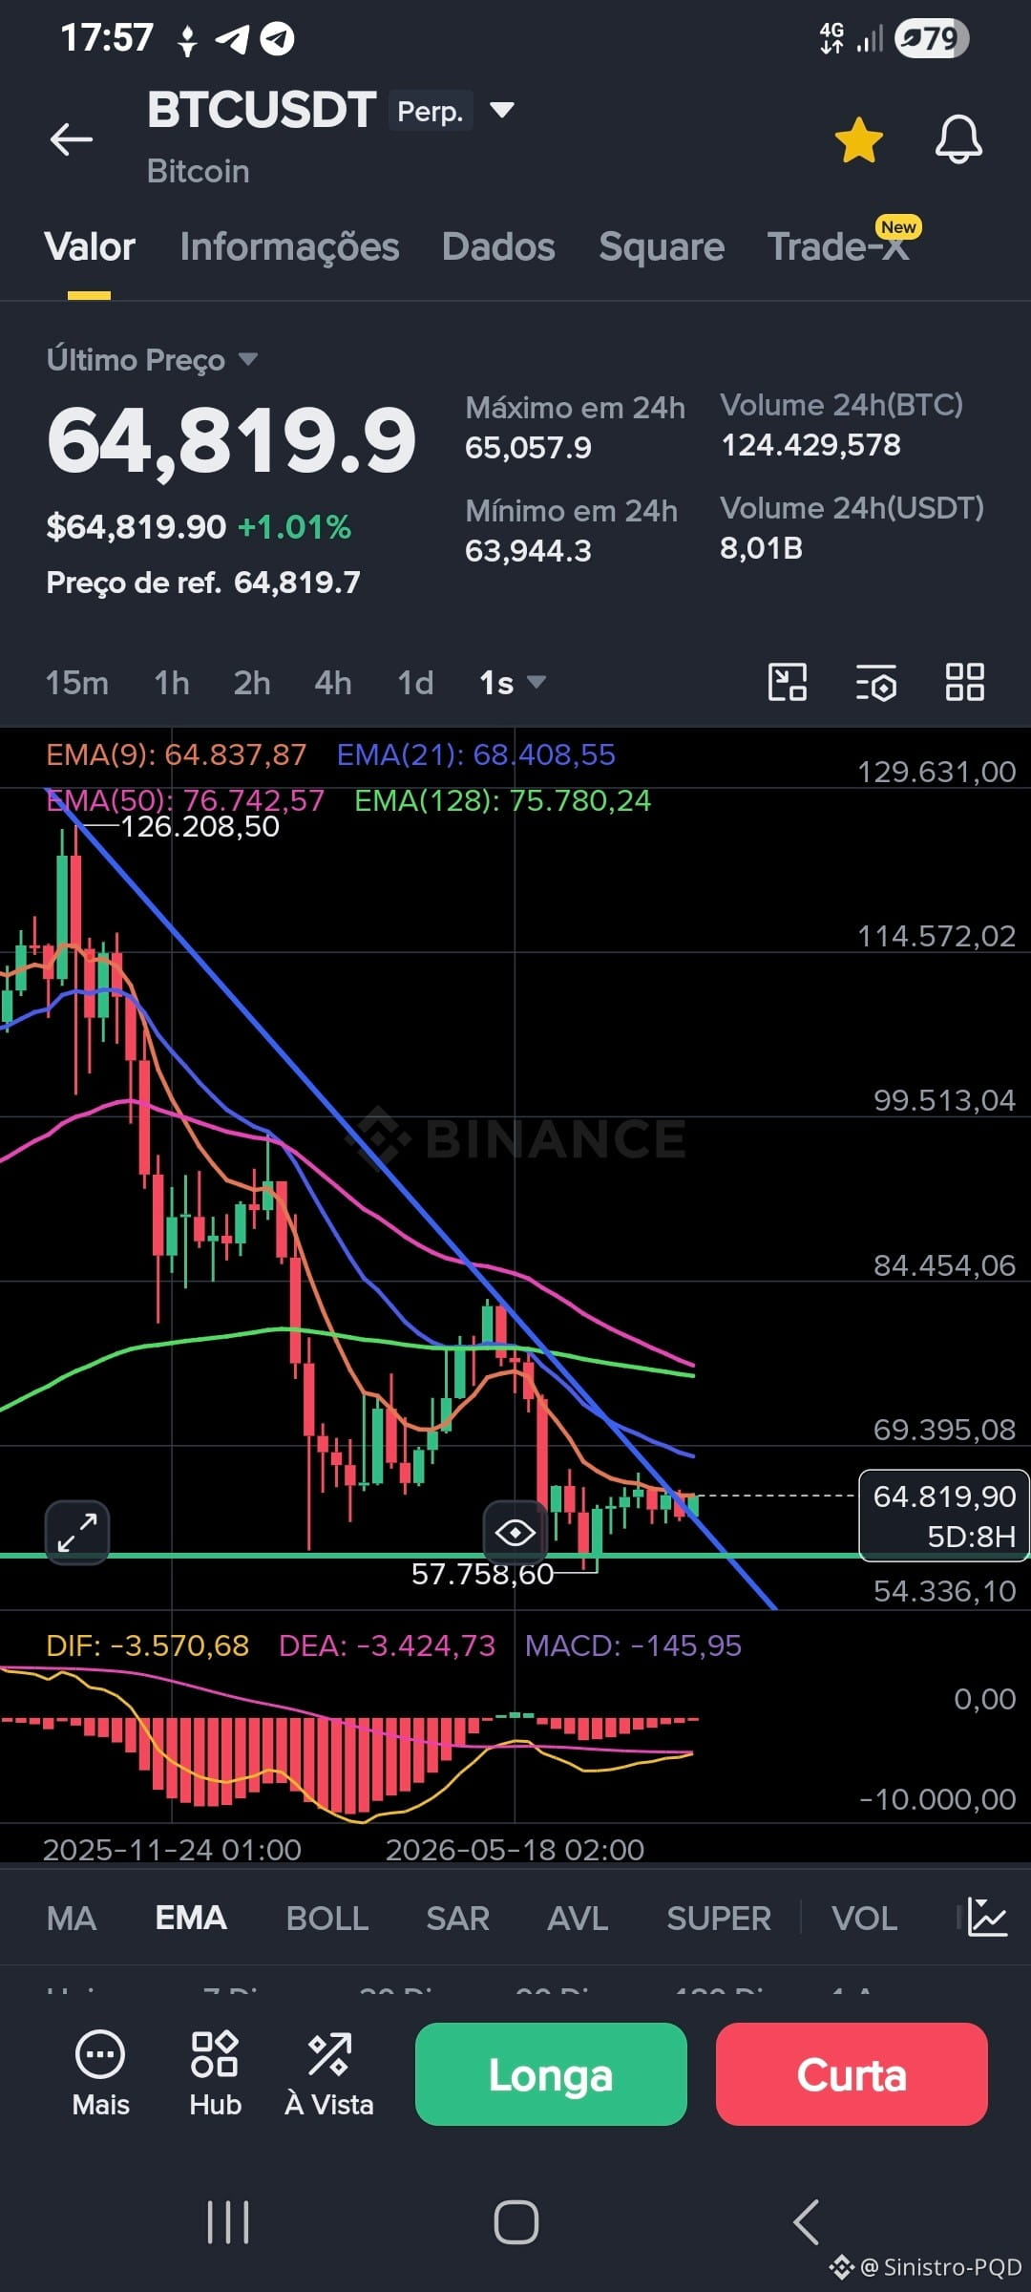Viewport: 1031px width, 2292px height.
Task: Open Android recent apps button
Action: coord(228,2221)
